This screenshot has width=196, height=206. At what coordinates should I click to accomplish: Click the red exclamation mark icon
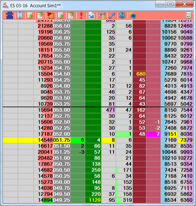[x=81, y=15]
